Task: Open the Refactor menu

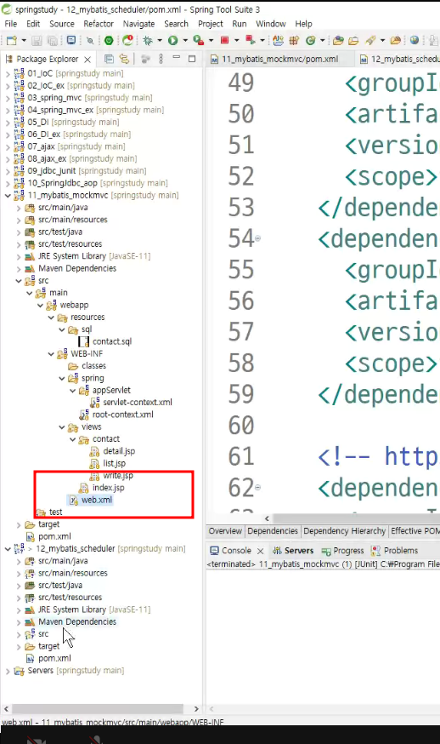Action: pyautogui.click(x=99, y=24)
